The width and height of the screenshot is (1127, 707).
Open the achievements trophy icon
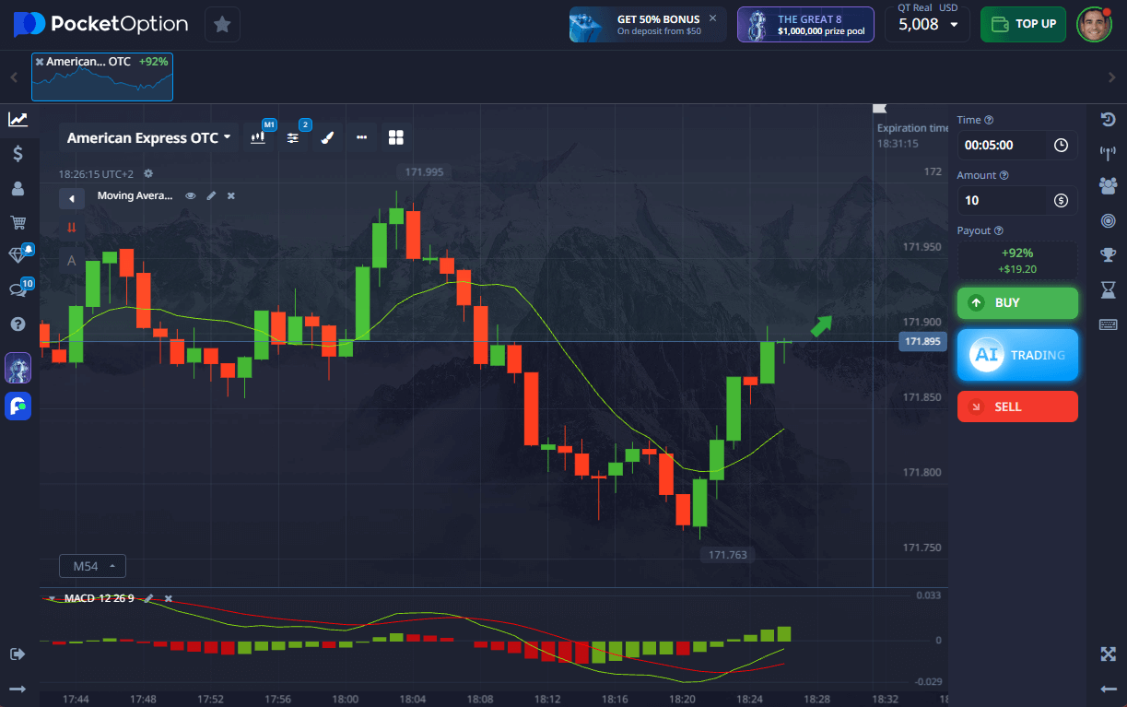(1108, 254)
